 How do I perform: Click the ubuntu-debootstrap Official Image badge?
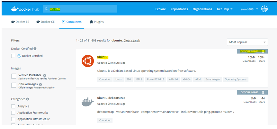253,92
